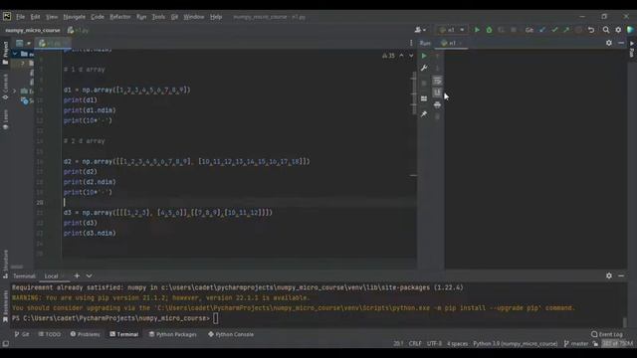Open the File menu
The width and height of the screenshot is (637, 358).
click(x=20, y=17)
